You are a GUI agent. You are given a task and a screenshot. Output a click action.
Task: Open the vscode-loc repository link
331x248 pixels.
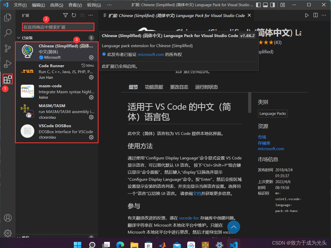tap(189, 218)
